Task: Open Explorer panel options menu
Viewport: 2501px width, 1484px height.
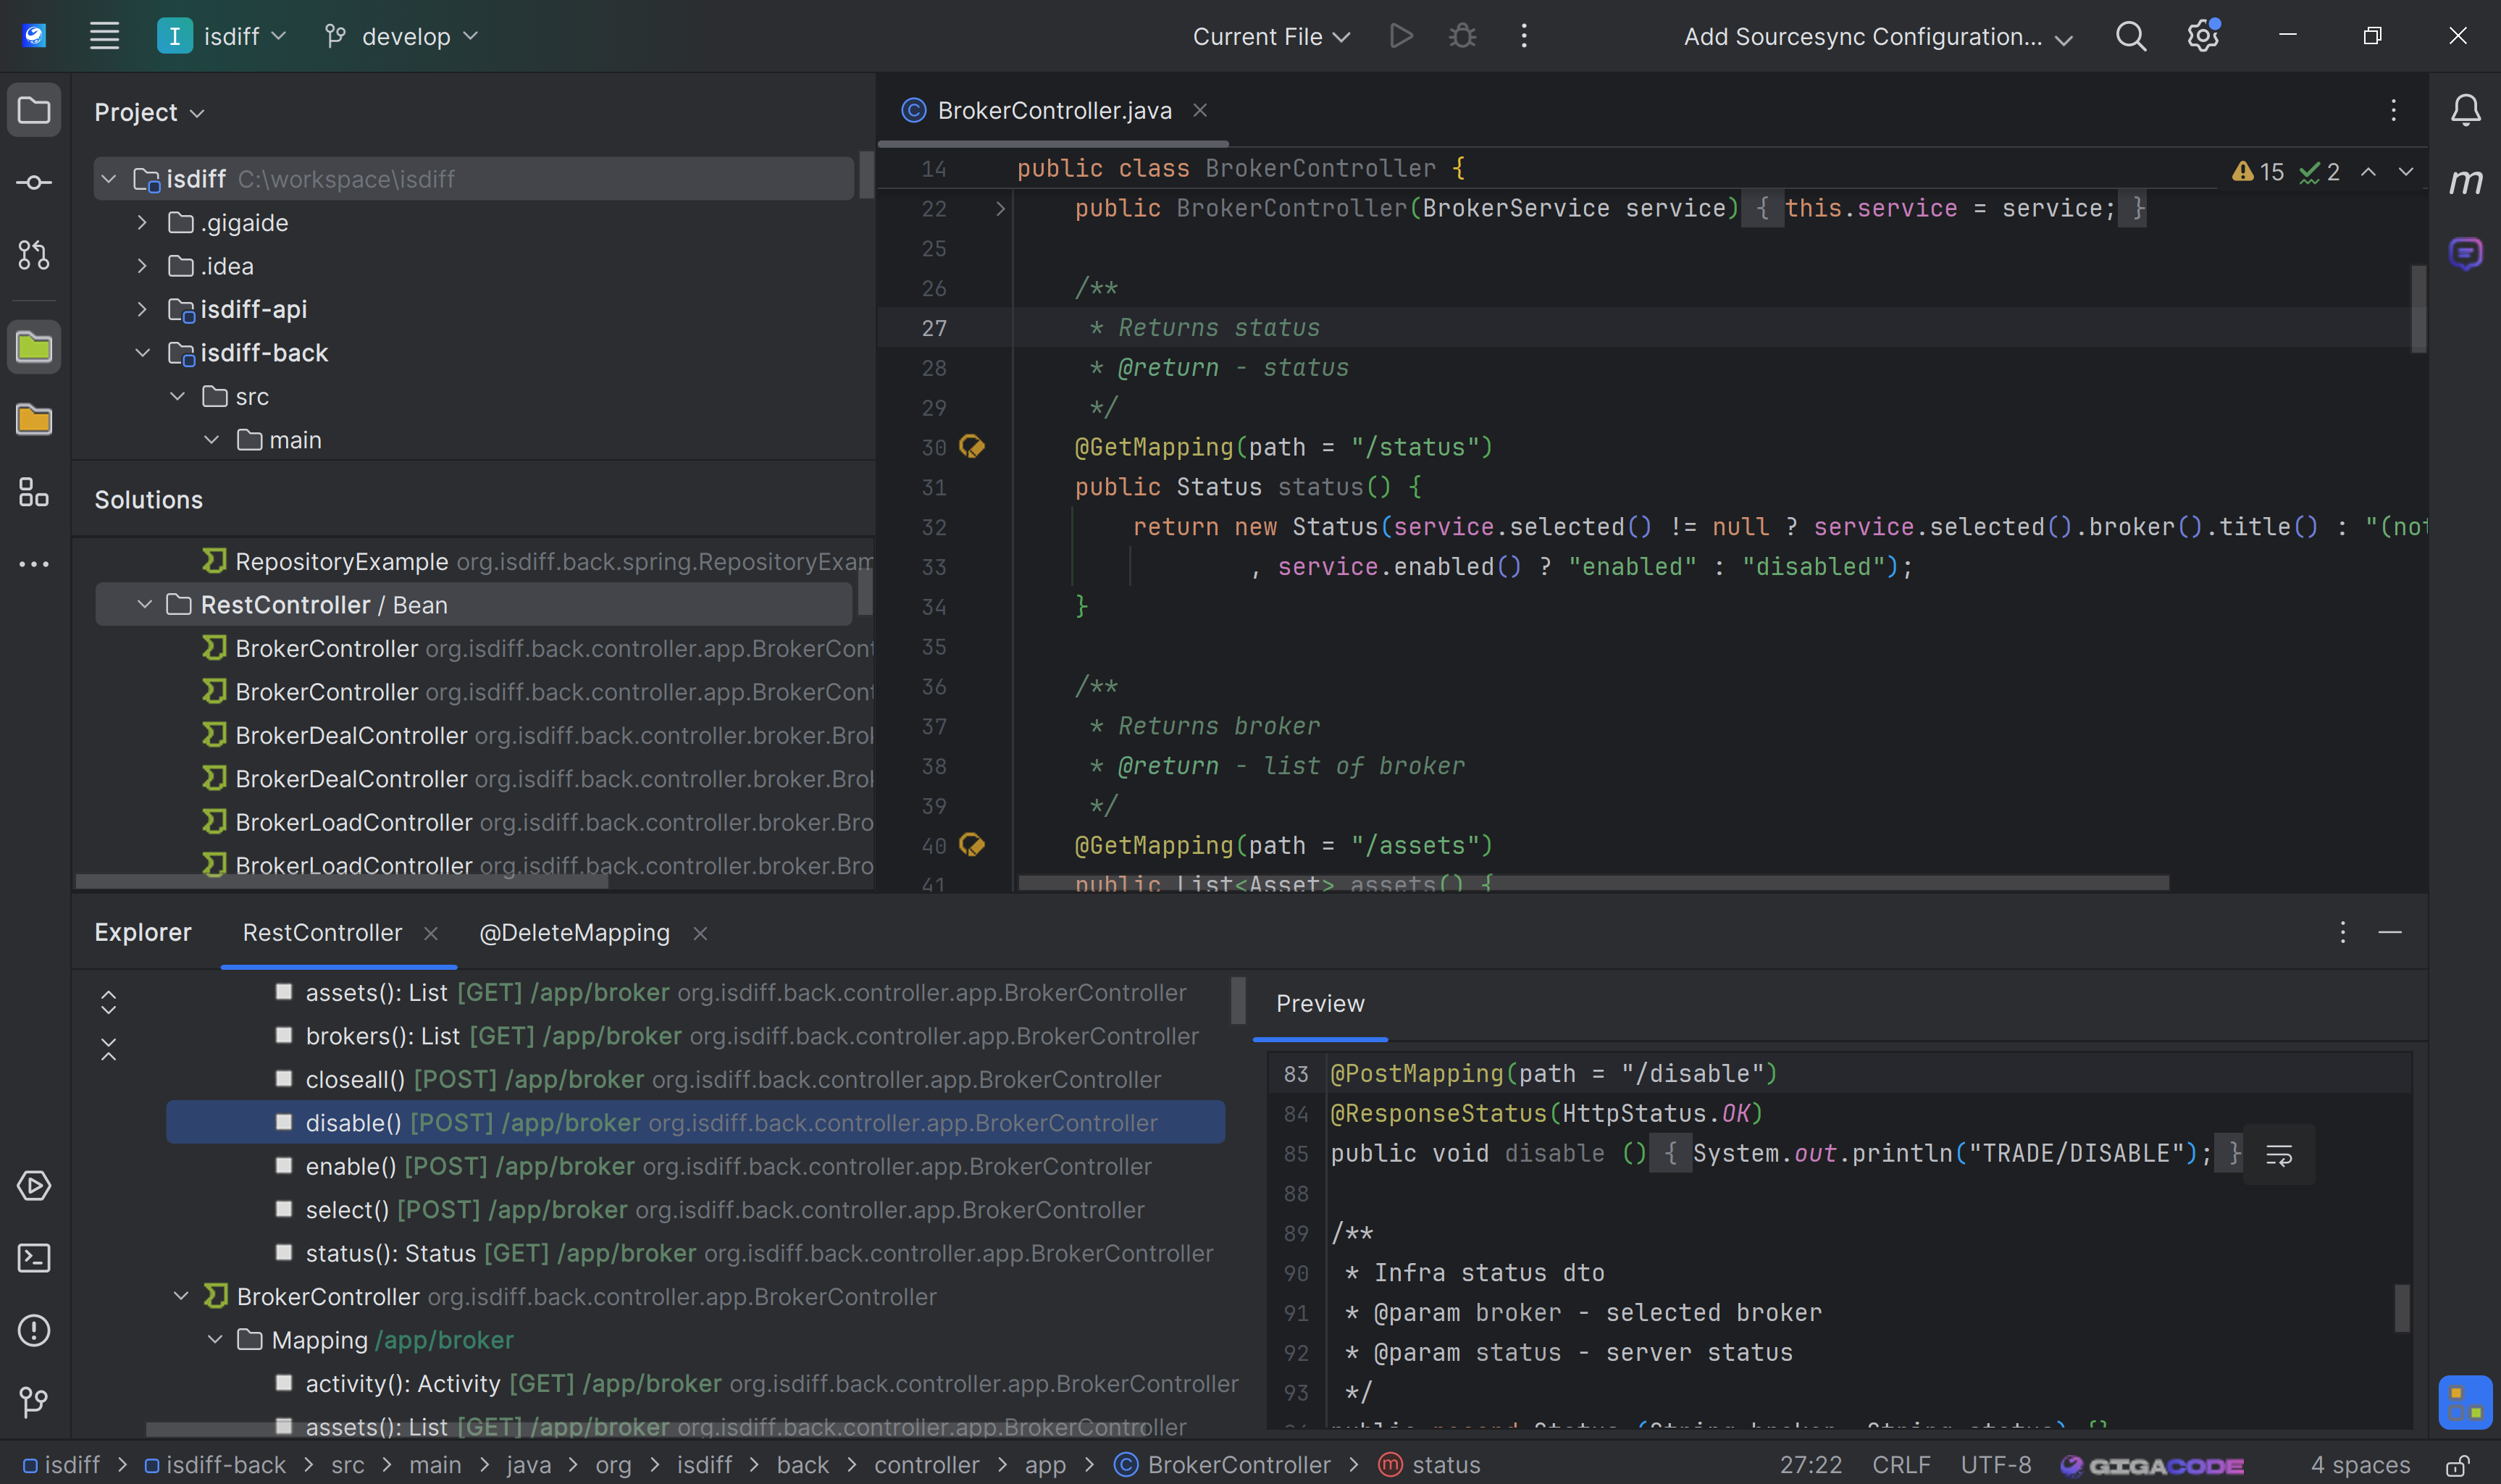Action: 2343,933
